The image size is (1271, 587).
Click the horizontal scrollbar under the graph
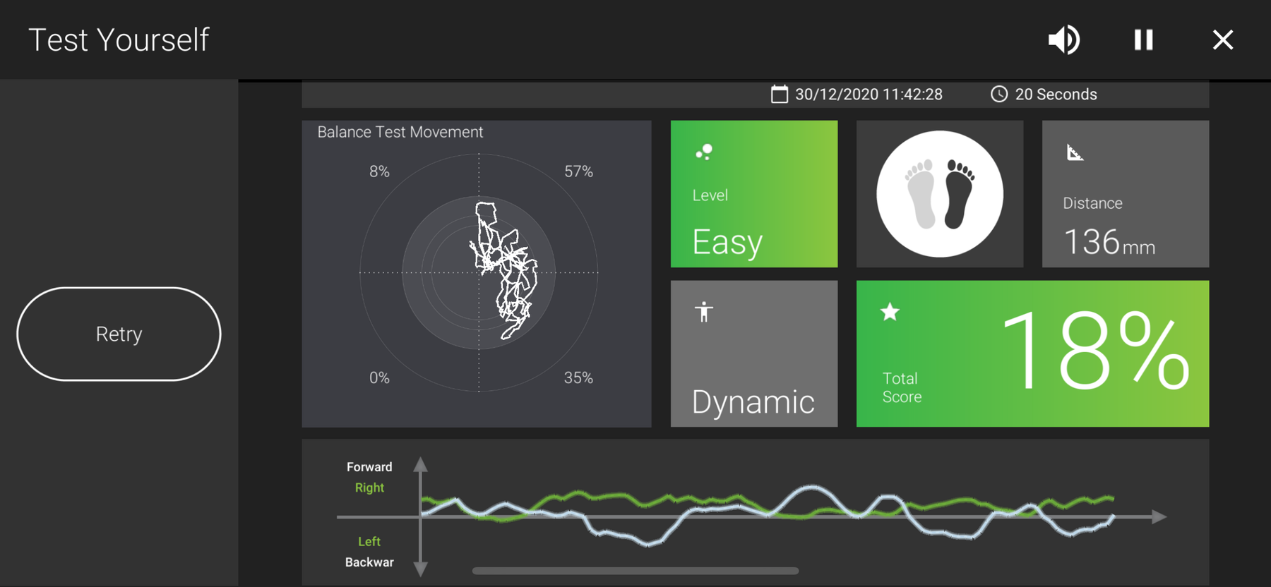click(635, 571)
